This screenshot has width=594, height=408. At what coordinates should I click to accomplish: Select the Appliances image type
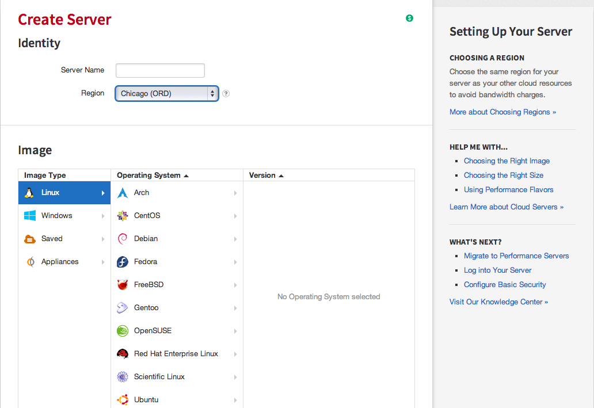[x=64, y=262]
